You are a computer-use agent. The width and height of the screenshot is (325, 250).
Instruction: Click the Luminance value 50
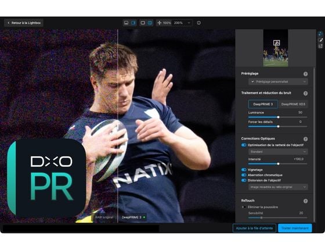(300, 113)
